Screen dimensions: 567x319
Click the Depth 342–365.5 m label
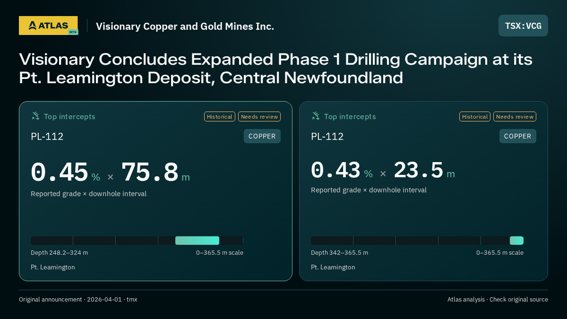[x=339, y=253]
